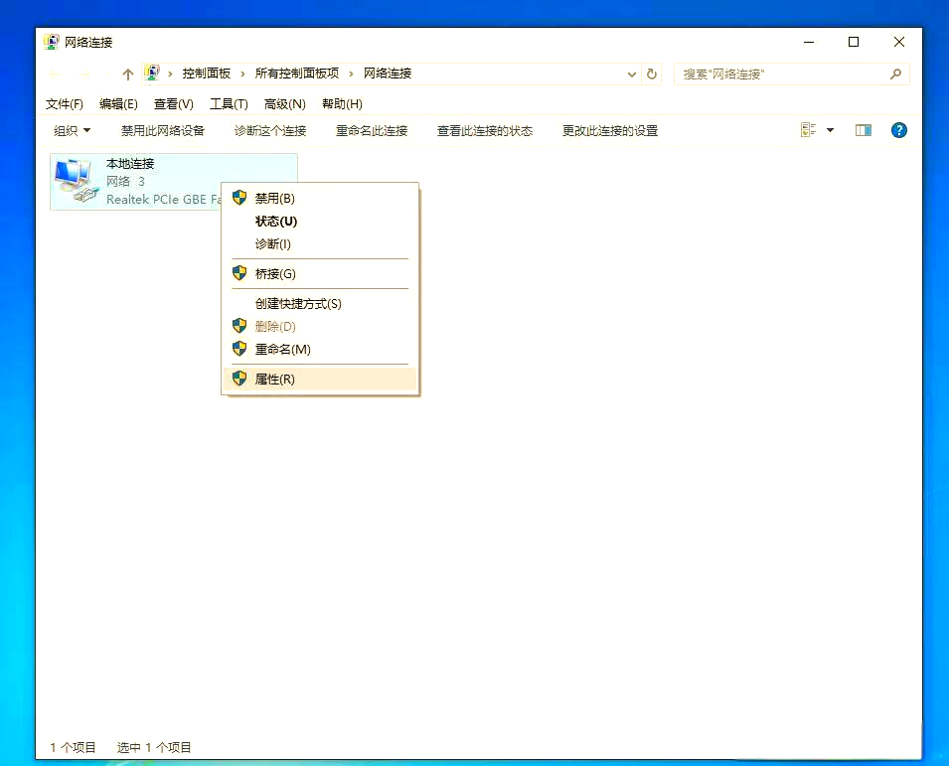Click the address bar control panel icon
Viewport: 949px width, 766px height.
pos(152,74)
